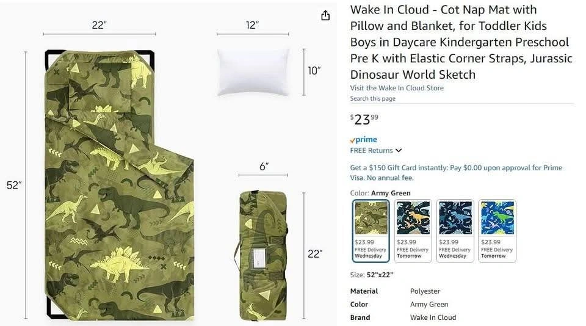Click the Material Polyester row
The height and width of the screenshot is (326, 586).
pyautogui.click(x=395, y=291)
